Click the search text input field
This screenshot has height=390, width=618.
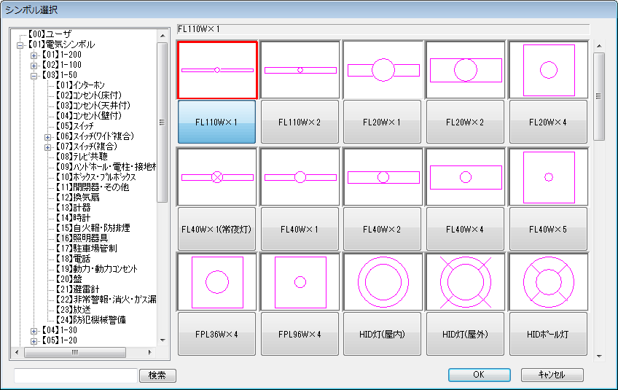pyautogui.click(x=76, y=375)
